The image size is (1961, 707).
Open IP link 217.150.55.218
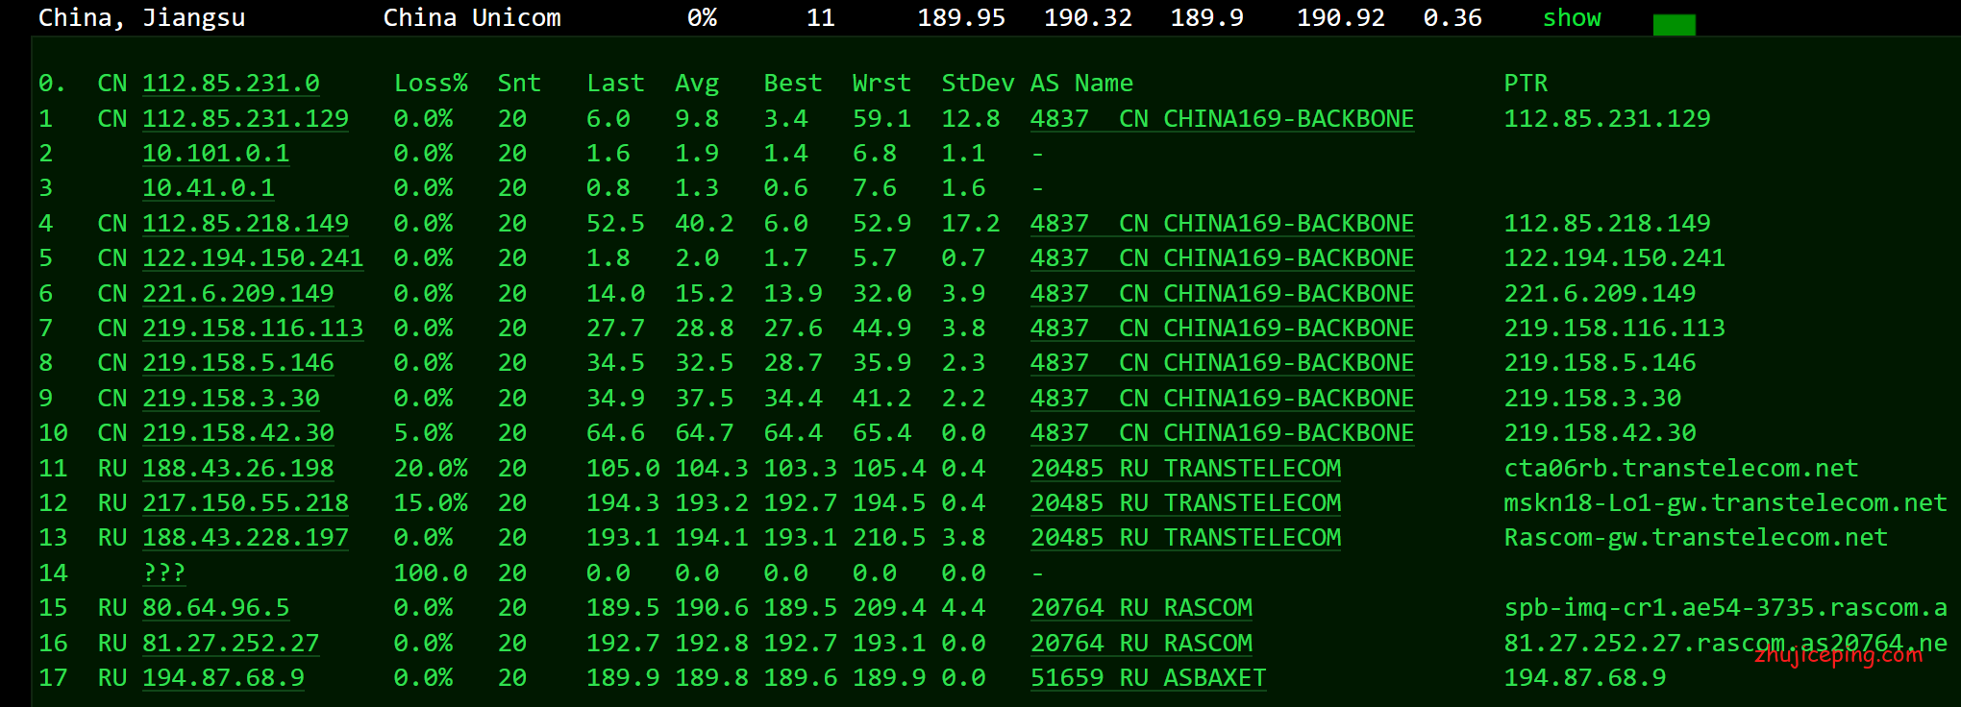[245, 503]
